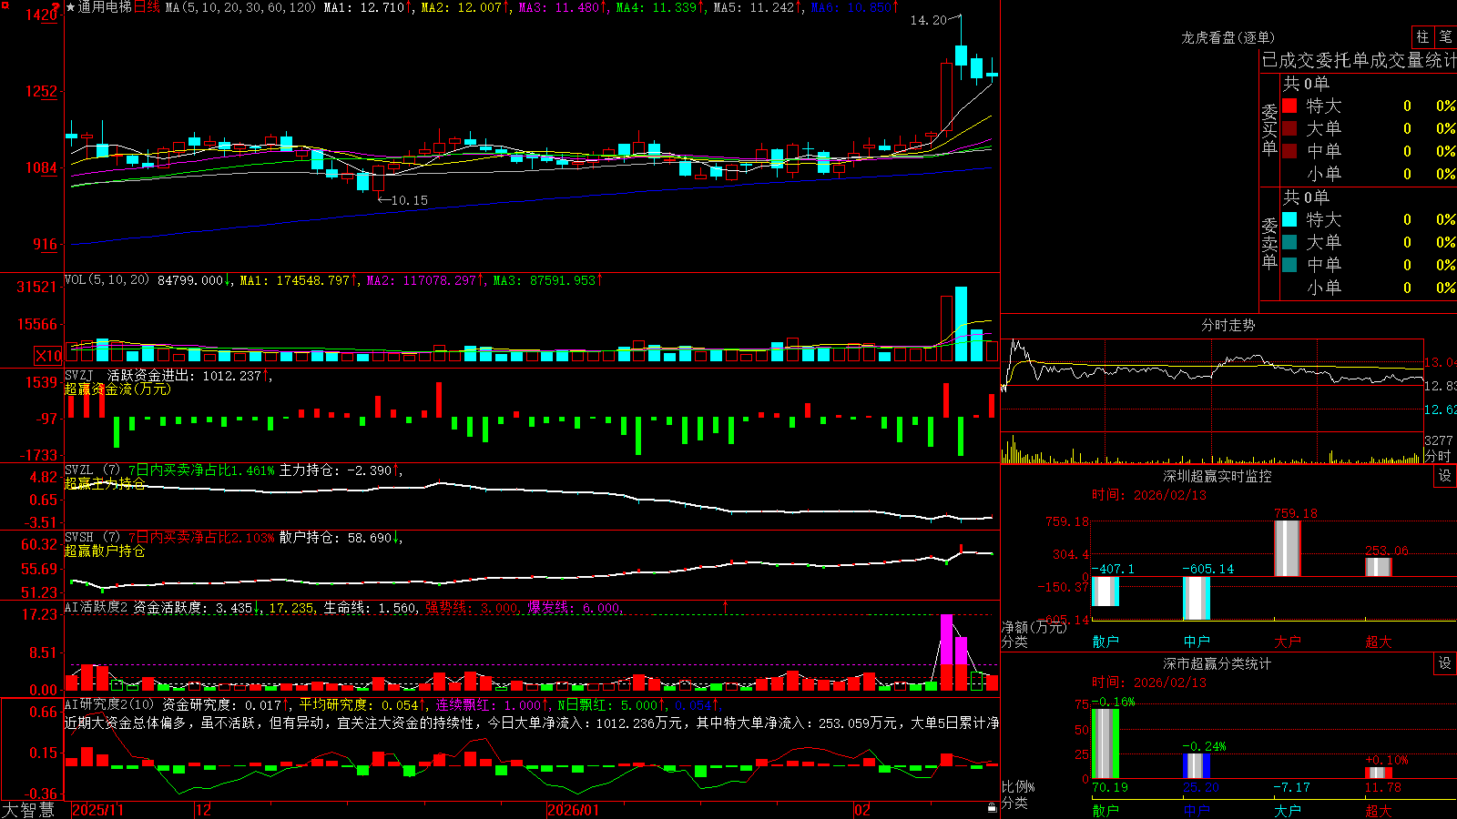Click the small red square icon at top-left corner
This screenshot has height=819, width=1457.
(5, 5)
